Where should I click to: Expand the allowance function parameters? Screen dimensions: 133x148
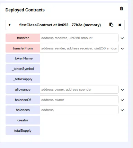point(122,90)
